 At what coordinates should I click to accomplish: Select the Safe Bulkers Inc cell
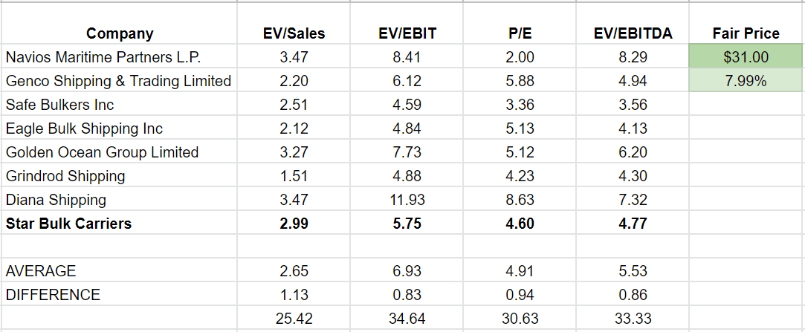60,105
